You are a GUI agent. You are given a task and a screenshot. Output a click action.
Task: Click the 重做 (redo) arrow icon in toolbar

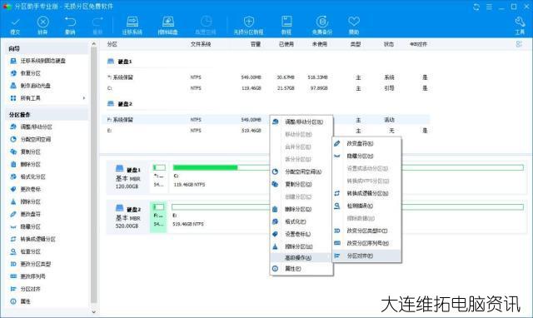[x=97, y=22]
